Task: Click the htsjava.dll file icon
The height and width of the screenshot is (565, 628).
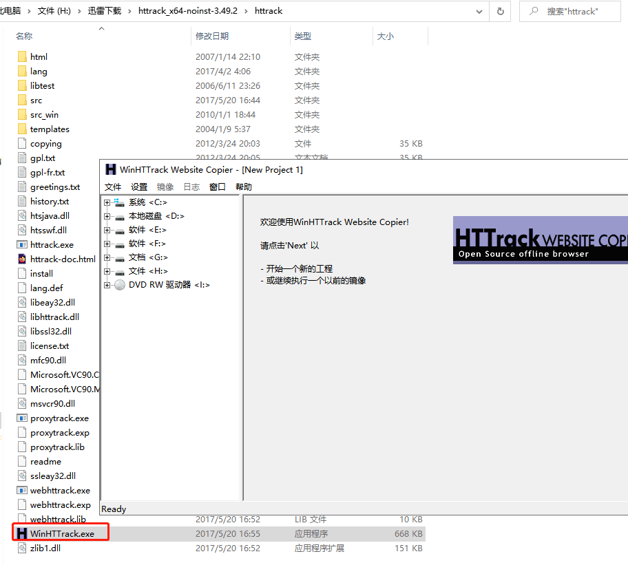Action: pos(23,215)
